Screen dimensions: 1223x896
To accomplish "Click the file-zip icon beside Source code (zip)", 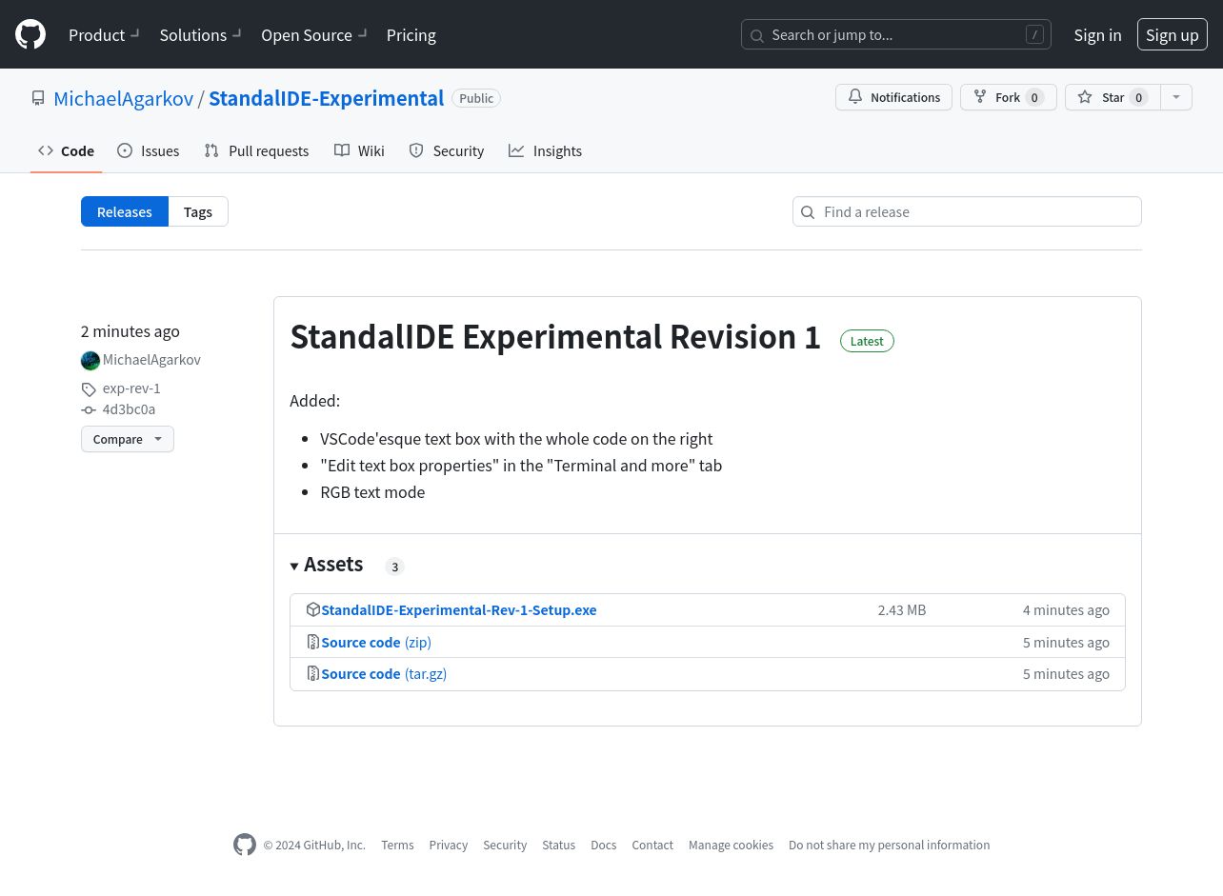I will (313, 642).
